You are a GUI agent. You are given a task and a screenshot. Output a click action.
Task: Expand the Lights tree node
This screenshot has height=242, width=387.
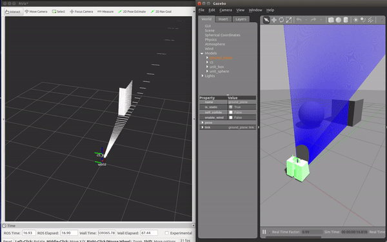(203, 76)
